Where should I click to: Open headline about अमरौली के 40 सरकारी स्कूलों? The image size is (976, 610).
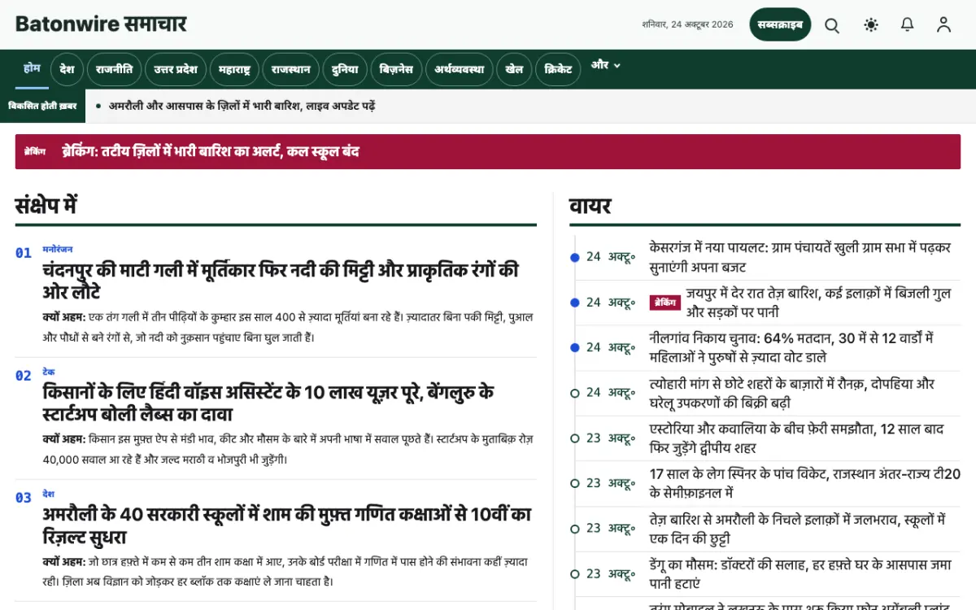point(287,525)
